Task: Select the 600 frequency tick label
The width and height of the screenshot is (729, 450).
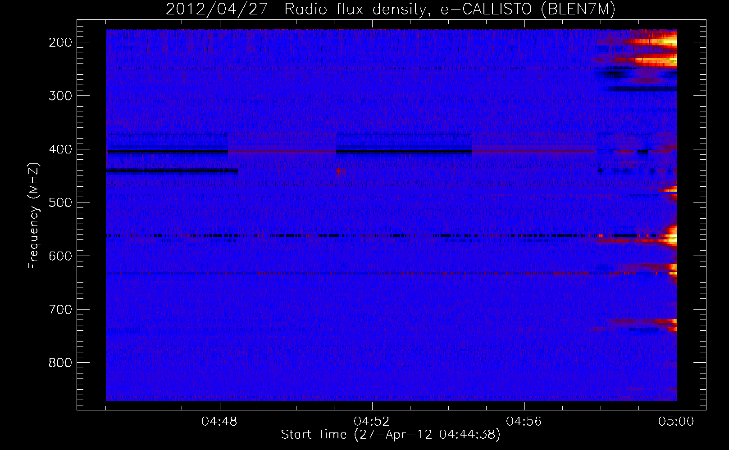Action: pos(60,256)
